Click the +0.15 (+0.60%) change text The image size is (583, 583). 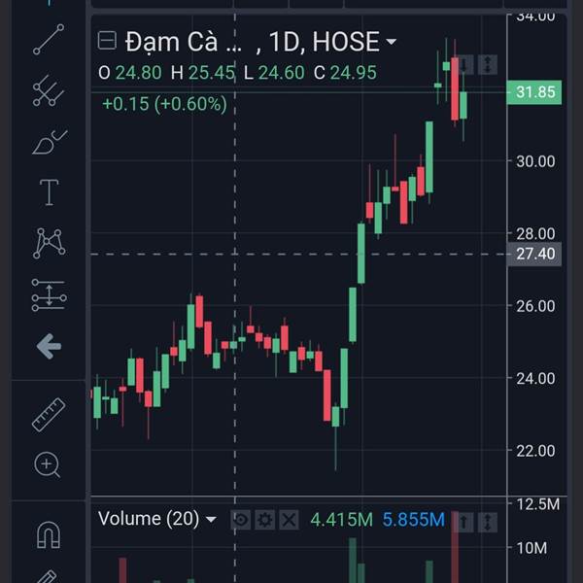[x=164, y=104]
